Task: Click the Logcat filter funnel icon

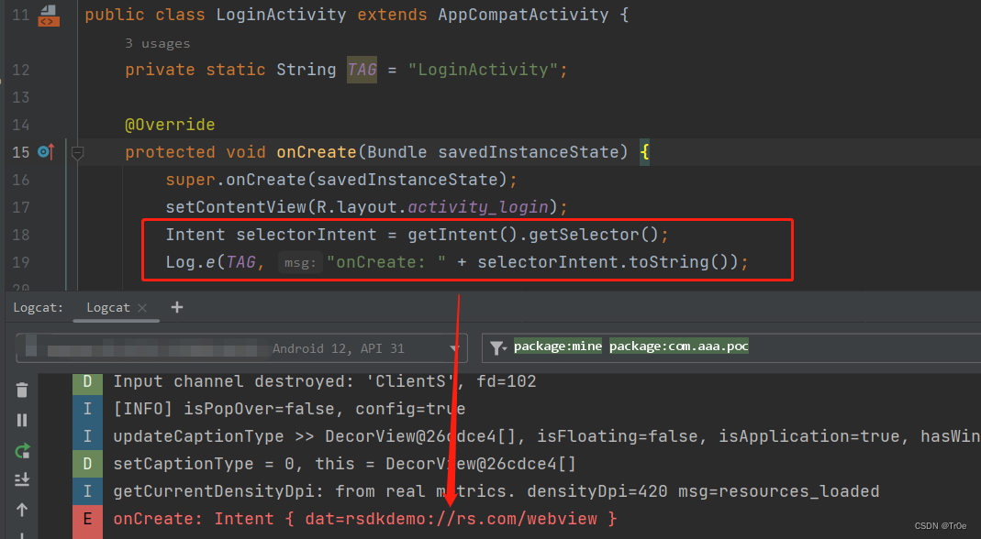Action: click(498, 347)
